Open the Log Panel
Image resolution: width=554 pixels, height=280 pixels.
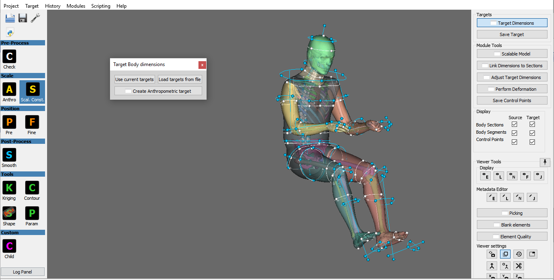click(23, 272)
